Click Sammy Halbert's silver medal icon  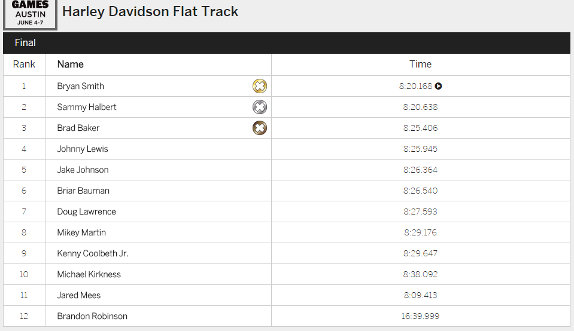(259, 107)
